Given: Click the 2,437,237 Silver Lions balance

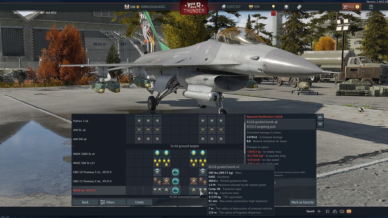Looking at the screenshot, I should [234, 7].
